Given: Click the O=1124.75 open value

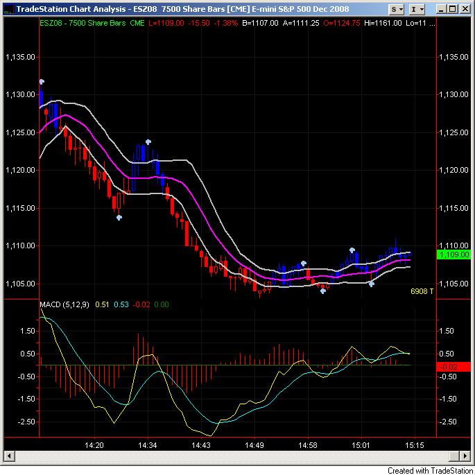Looking at the screenshot, I should [x=342, y=23].
